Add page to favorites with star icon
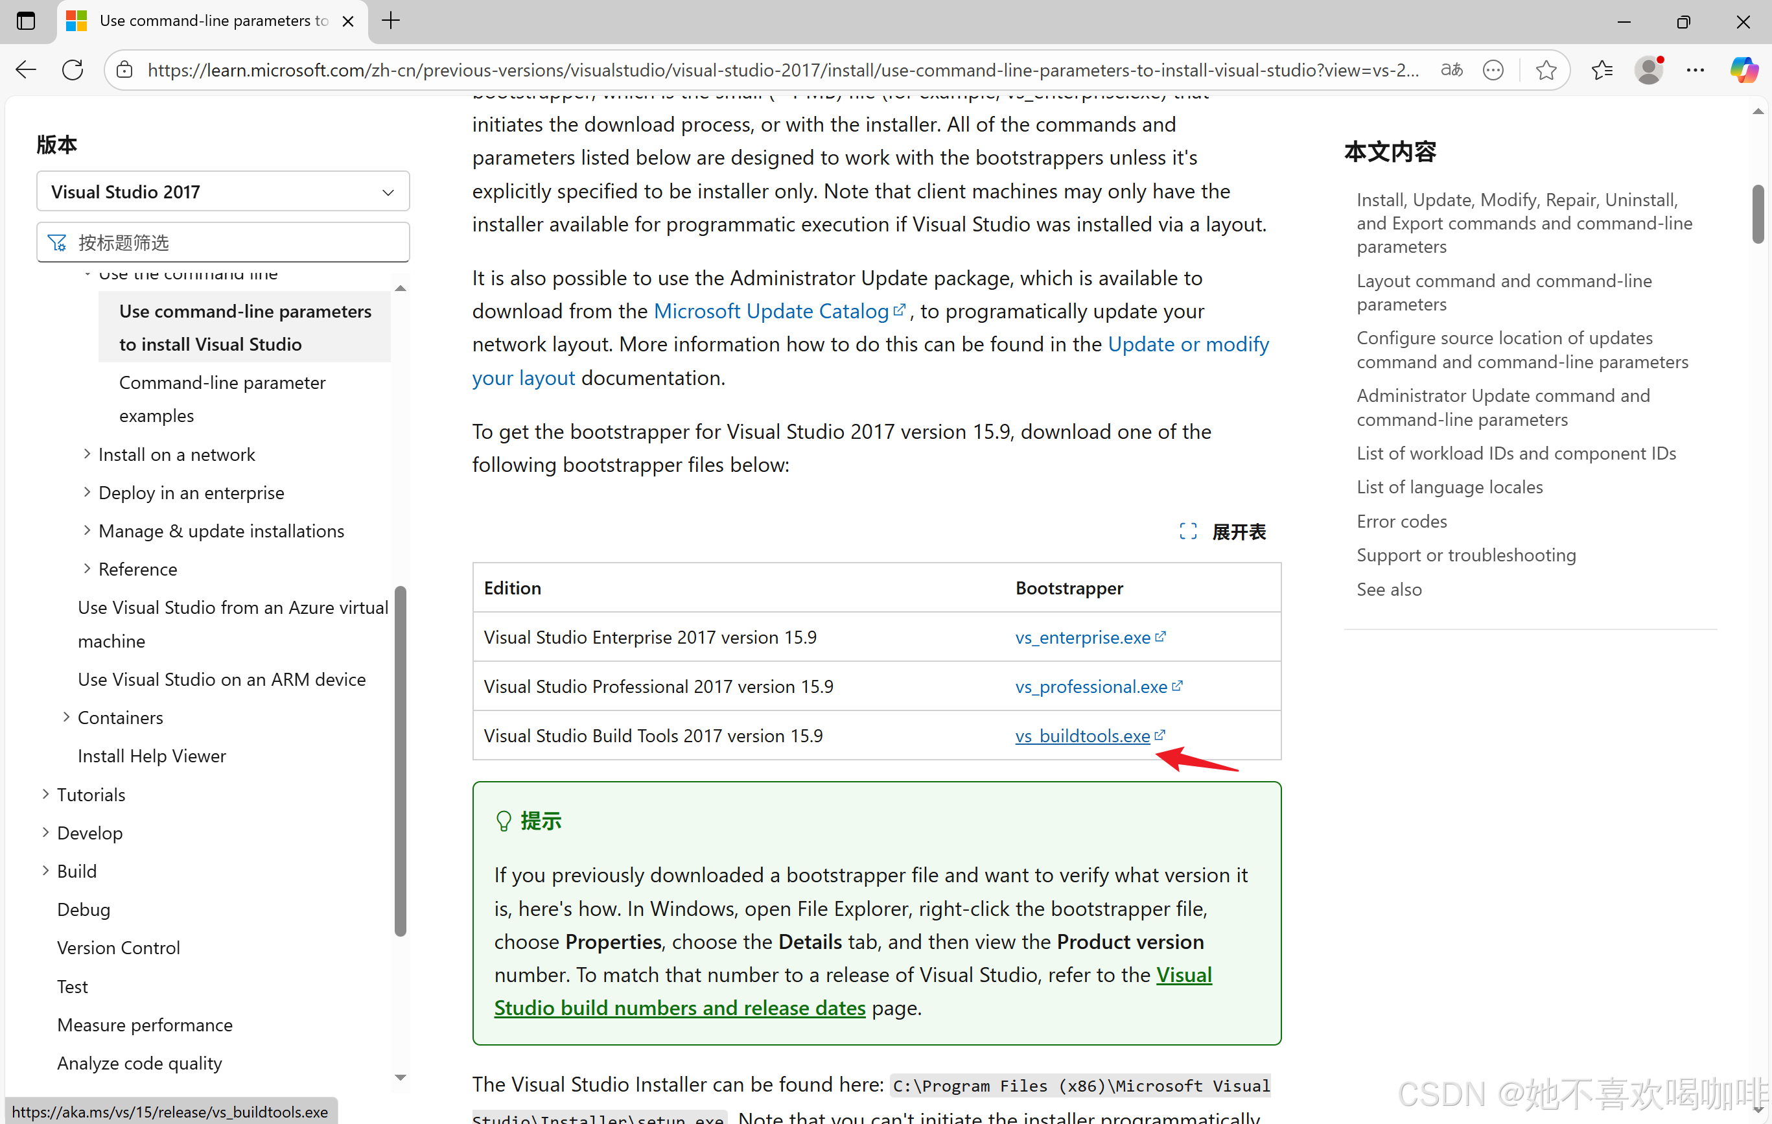 1545,70
